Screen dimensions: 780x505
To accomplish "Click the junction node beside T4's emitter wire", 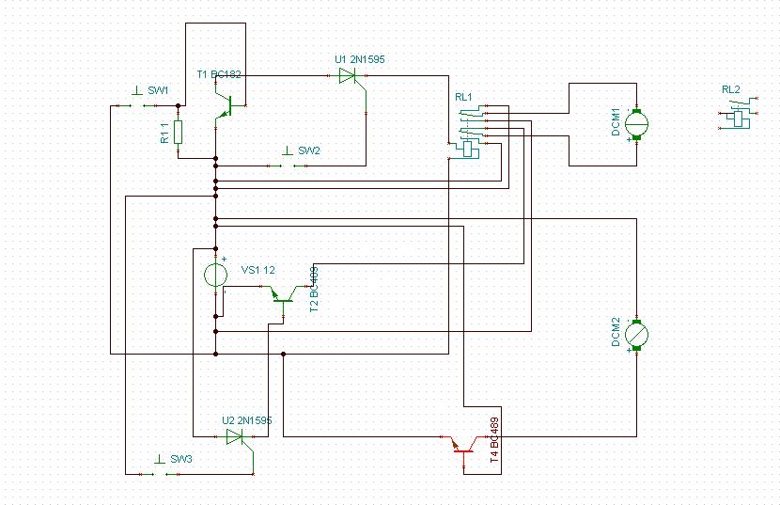I will coord(283,355).
